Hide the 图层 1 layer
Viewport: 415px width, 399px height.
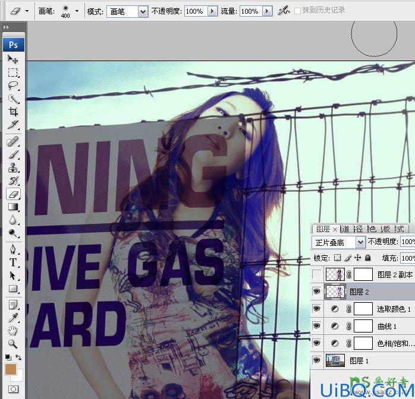[x=316, y=360]
